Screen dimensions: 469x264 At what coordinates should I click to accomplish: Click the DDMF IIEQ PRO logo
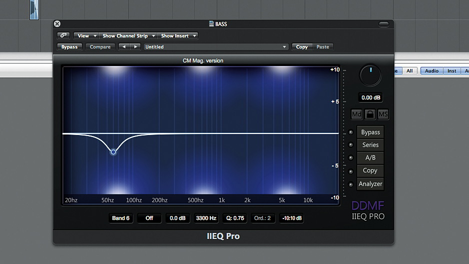pyautogui.click(x=368, y=210)
